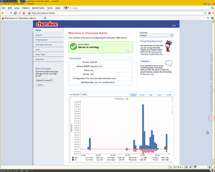Viewport: 215px width, 172px height.
Task: Click the colorful status bar extension icon
Action: click(195, 167)
